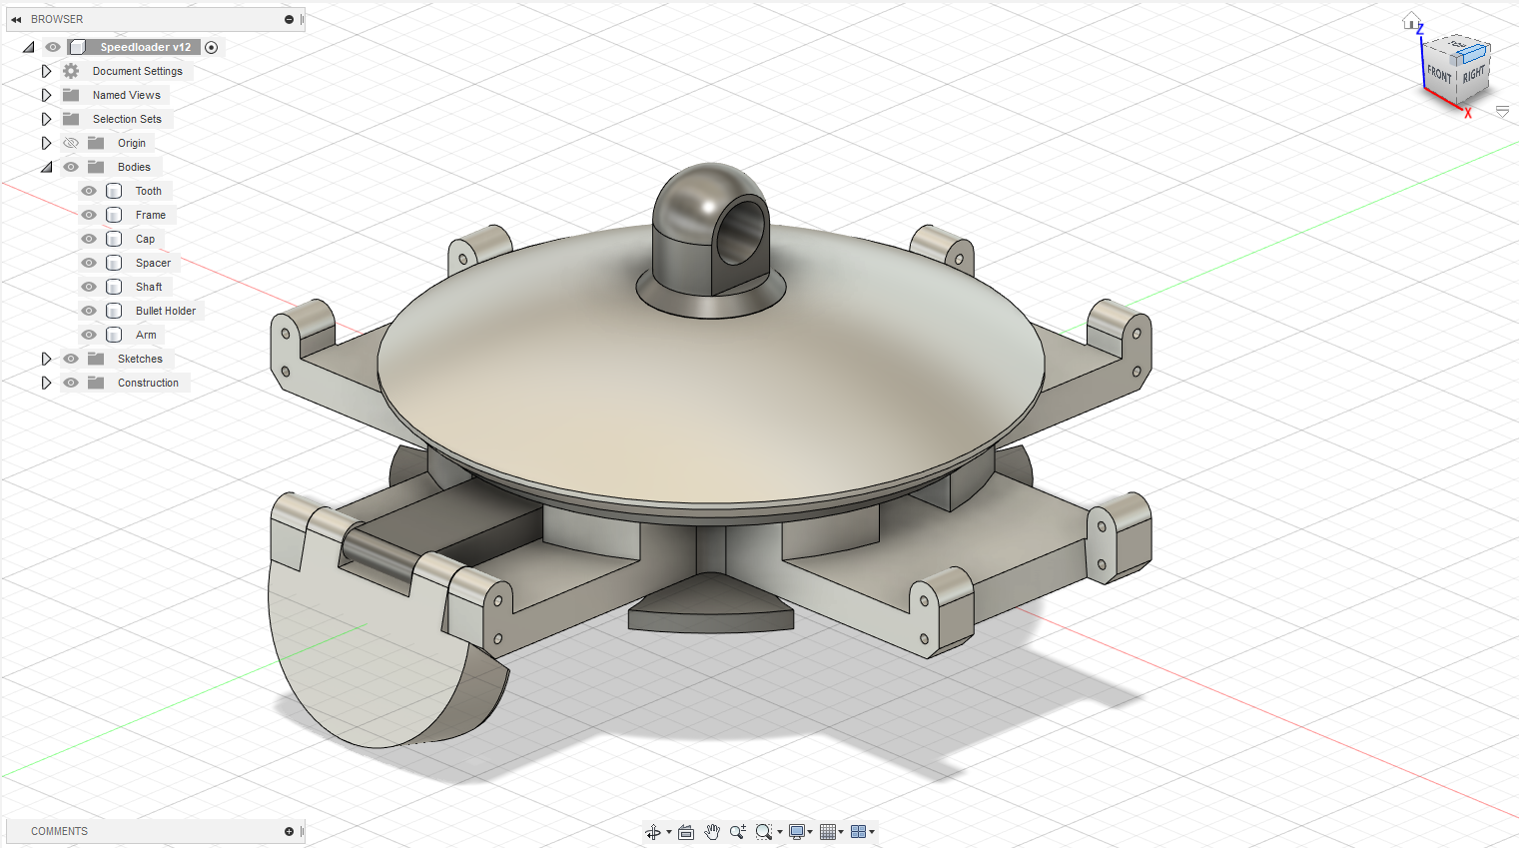Expand the Named Views folder
Viewport: 1519px width, 848px height.
tap(46, 95)
